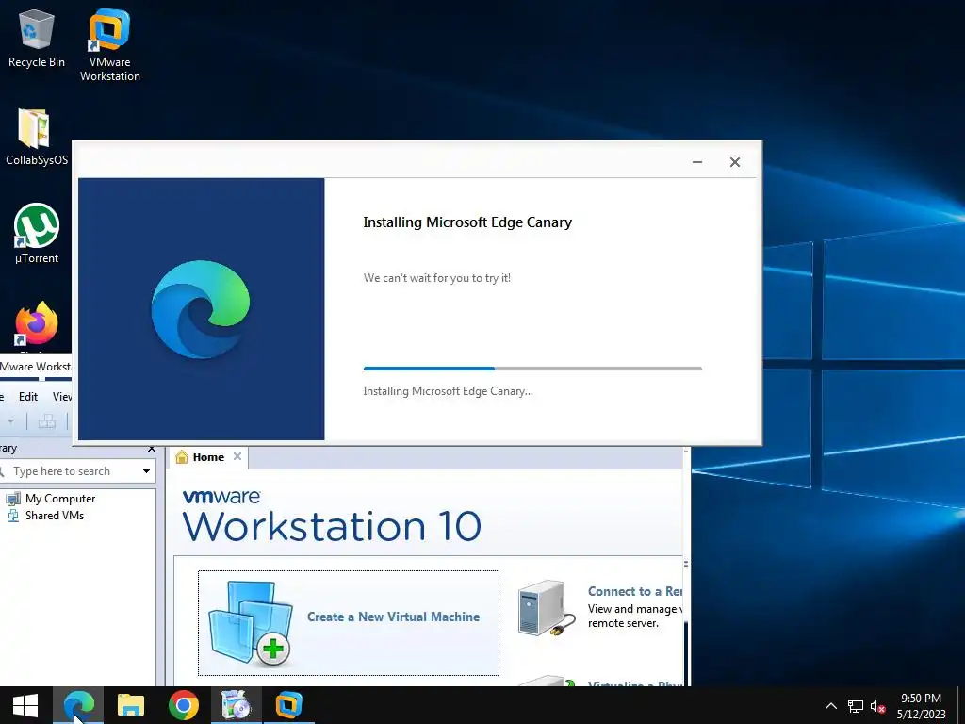Screen dimensions: 965x724
Task: Open the Edit menu in VMware Workstation
Action: pyautogui.click(x=27, y=397)
